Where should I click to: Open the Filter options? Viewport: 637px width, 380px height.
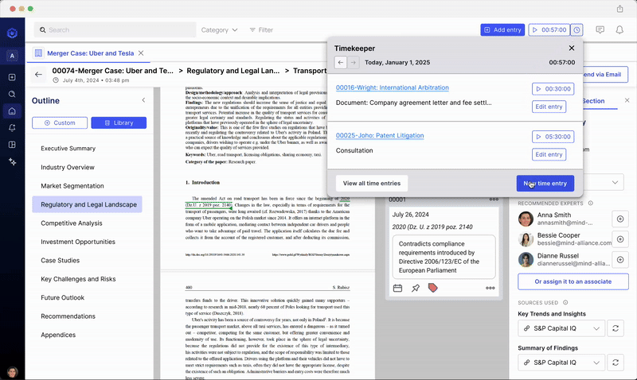coord(261,30)
